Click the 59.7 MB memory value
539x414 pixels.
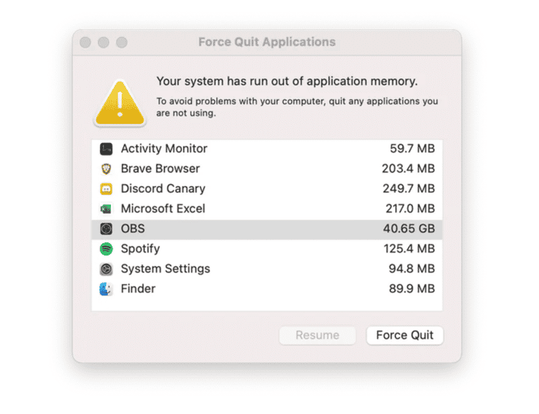(412, 149)
